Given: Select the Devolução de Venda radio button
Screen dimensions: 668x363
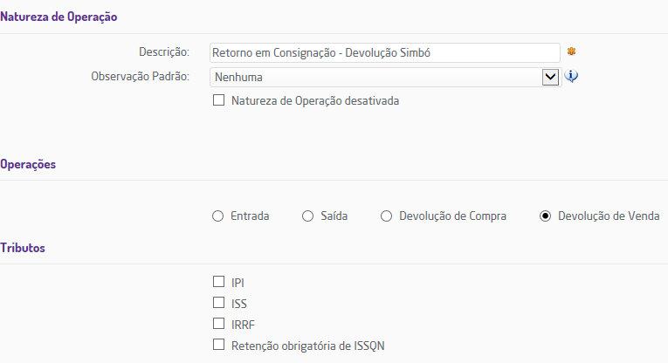Looking at the screenshot, I should click(x=546, y=216).
